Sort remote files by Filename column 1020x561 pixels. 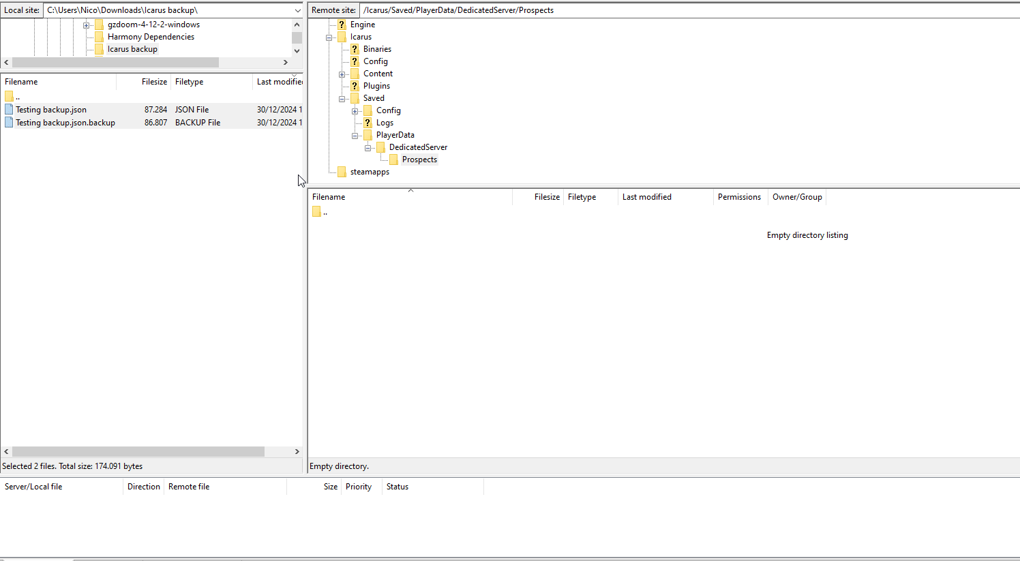pos(410,197)
